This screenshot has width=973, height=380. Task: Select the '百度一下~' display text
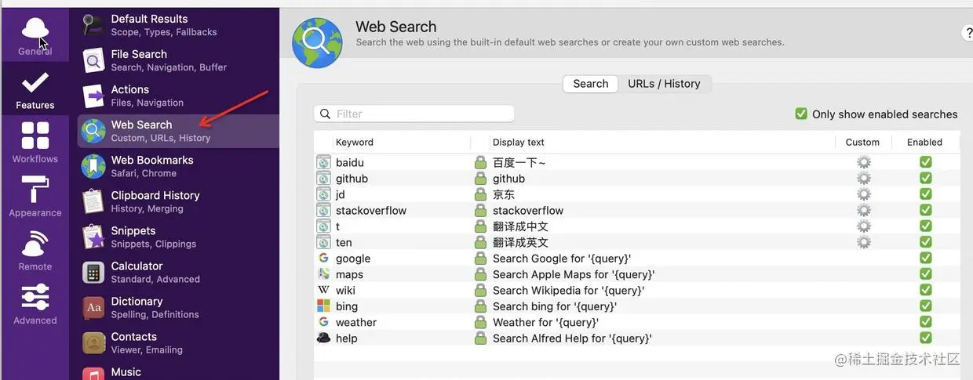[519, 162]
